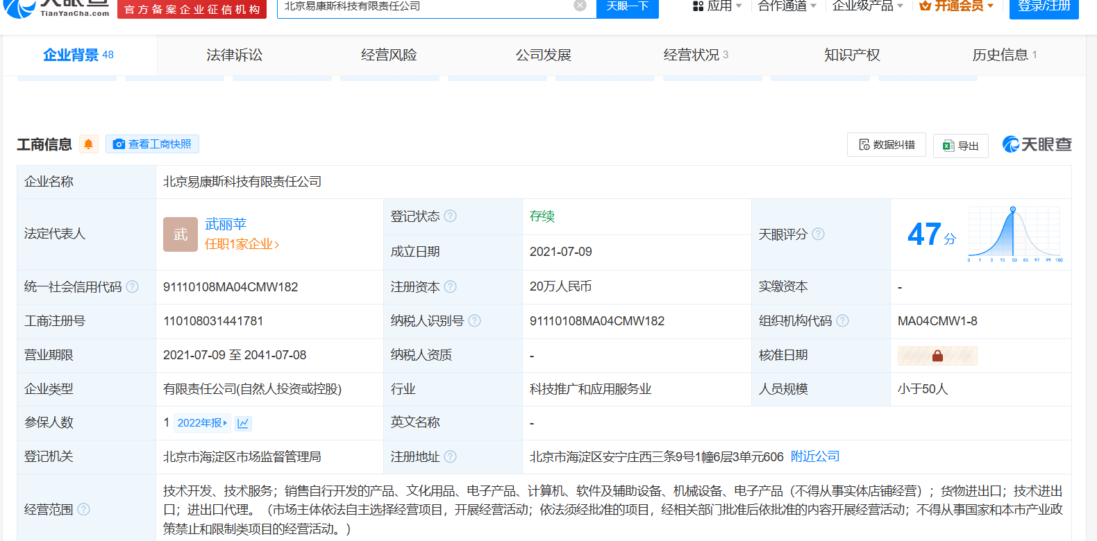Image resolution: width=1097 pixels, height=541 pixels.
Task: Click the trend chart icon beside 2022年报
Action: (x=243, y=423)
